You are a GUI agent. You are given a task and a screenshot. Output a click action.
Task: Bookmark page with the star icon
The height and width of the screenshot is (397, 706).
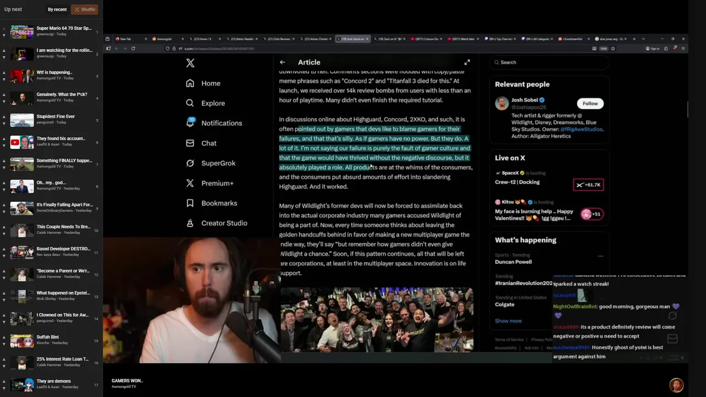pyautogui.click(x=613, y=49)
